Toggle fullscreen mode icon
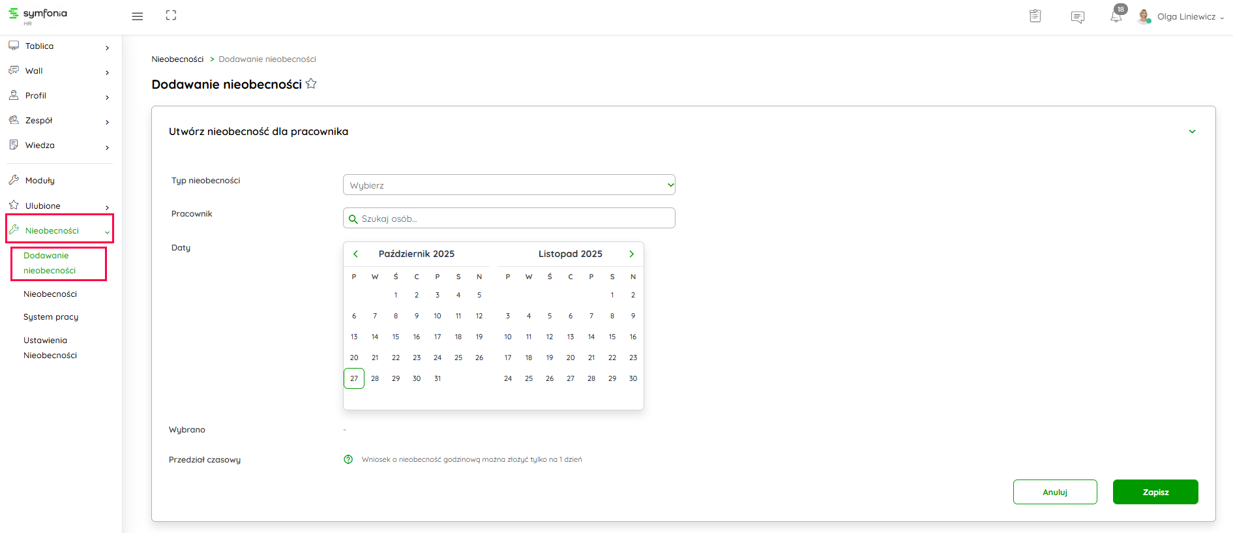 [171, 16]
